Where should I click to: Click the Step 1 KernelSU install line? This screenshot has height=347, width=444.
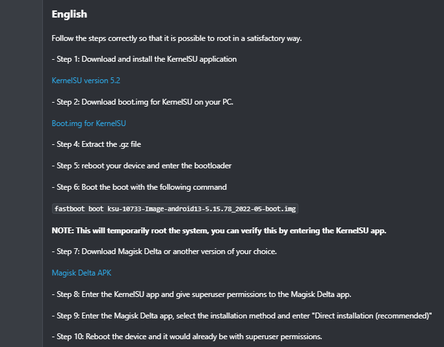point(144,59)
